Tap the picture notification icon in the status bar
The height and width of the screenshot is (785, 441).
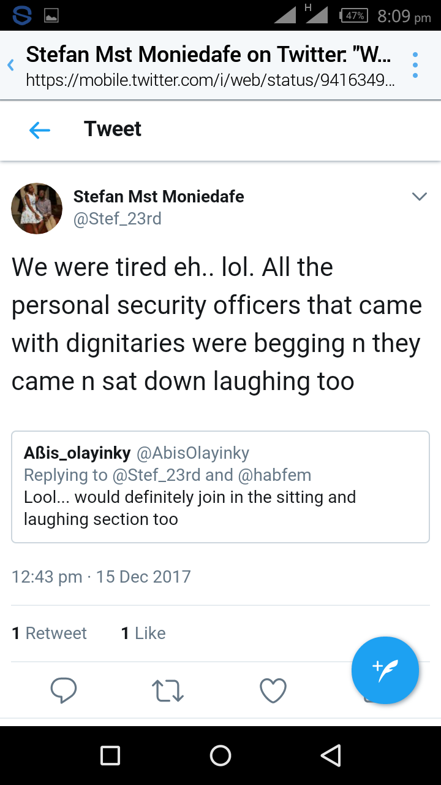coord(51,17)
